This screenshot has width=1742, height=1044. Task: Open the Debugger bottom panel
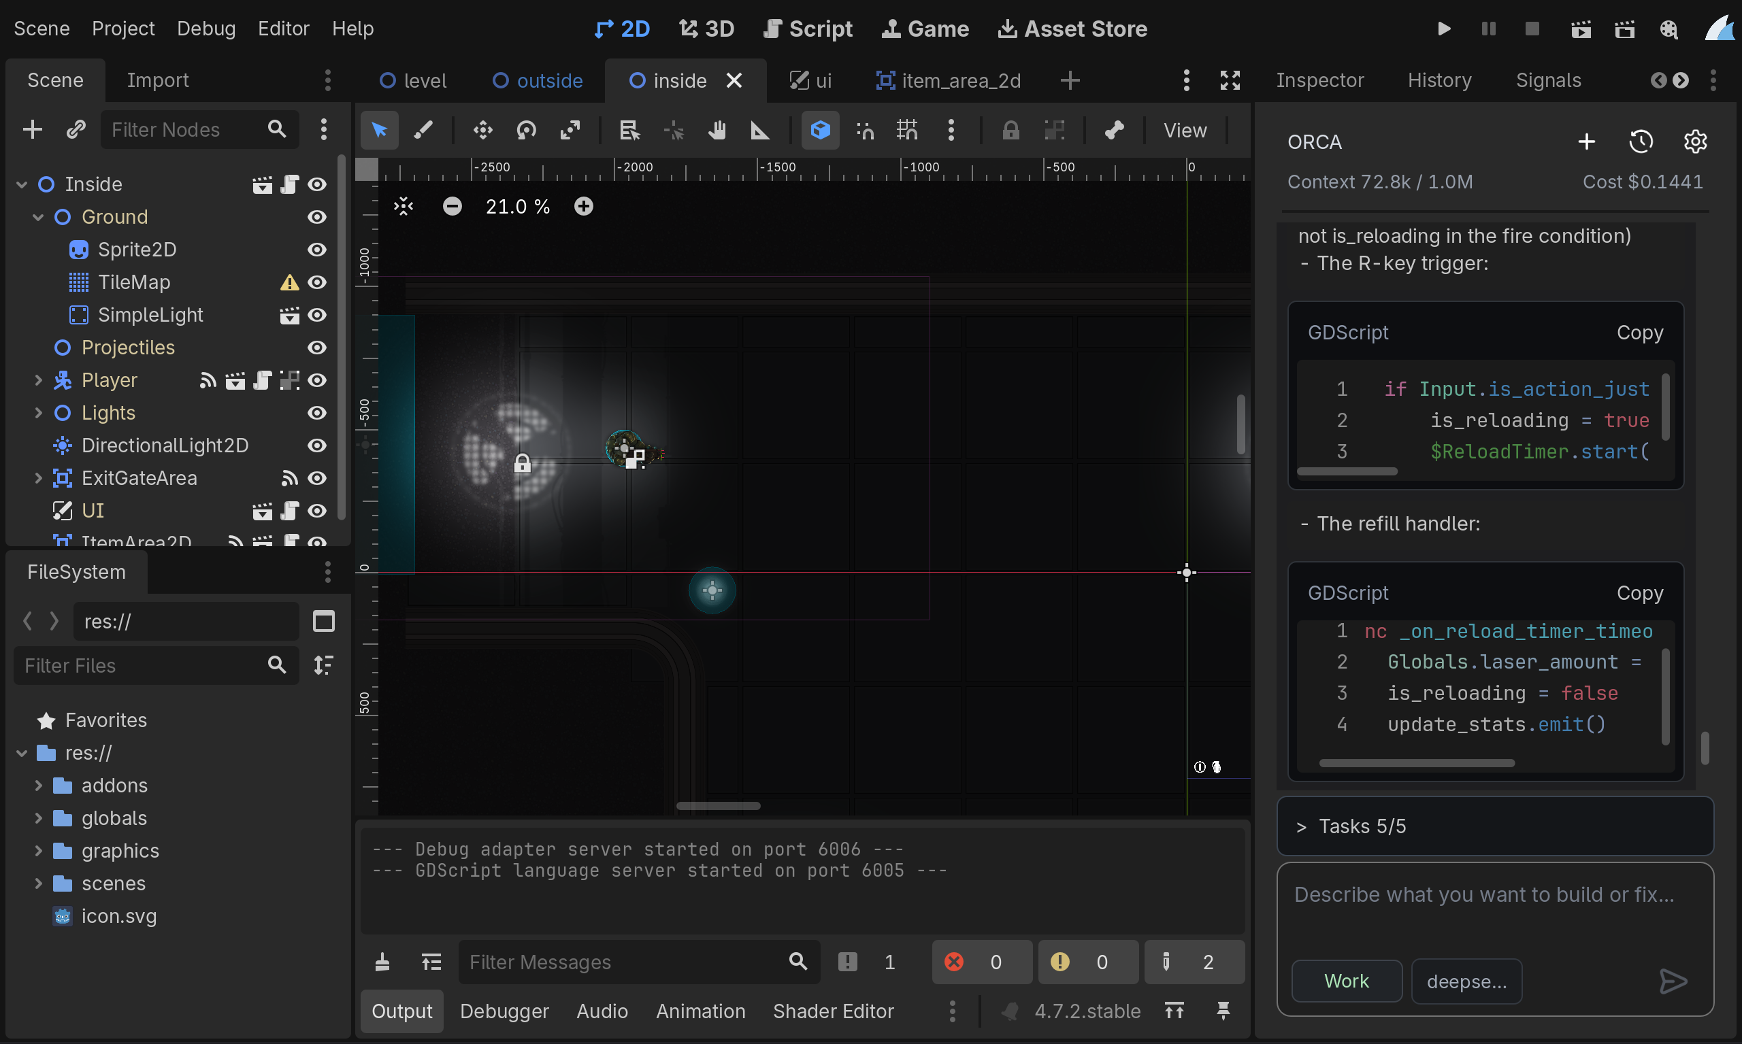[x=504, y=1011]
